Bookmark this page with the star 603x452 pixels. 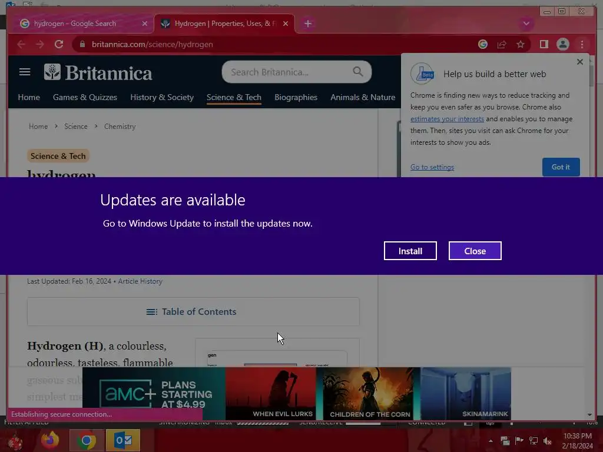521,44
